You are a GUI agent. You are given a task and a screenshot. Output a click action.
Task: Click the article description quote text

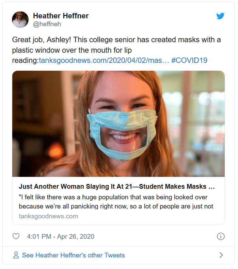(x=116, y=202)
